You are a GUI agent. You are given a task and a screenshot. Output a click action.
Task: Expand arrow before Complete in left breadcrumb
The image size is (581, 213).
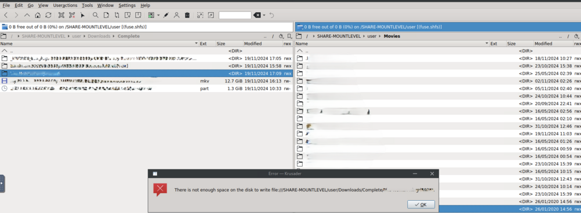point(114,37)
